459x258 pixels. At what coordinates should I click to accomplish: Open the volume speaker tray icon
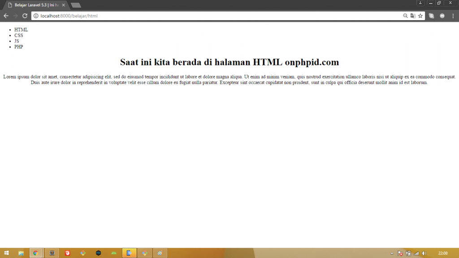tap(424, 254)
